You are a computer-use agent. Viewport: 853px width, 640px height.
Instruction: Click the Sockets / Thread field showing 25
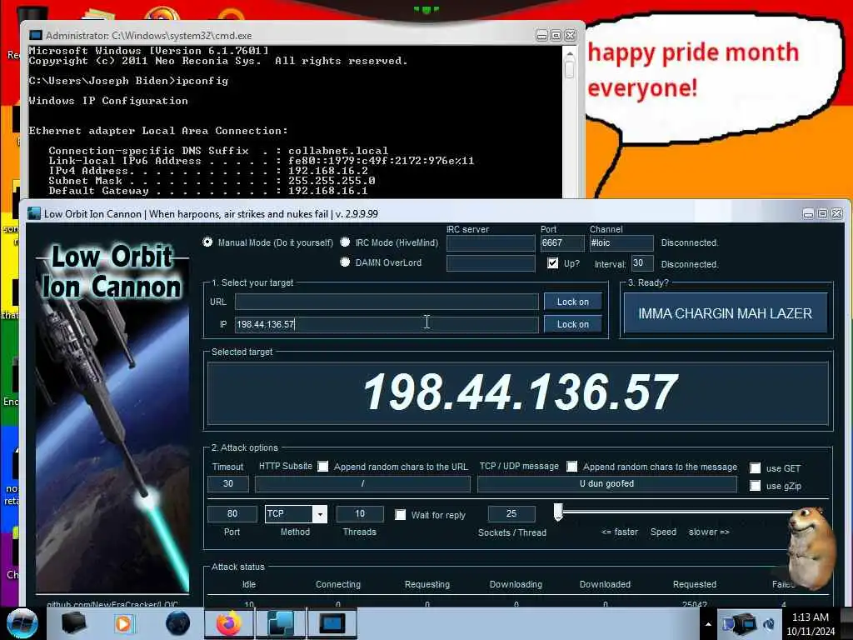pyautogui.click(x=511, y=513)
